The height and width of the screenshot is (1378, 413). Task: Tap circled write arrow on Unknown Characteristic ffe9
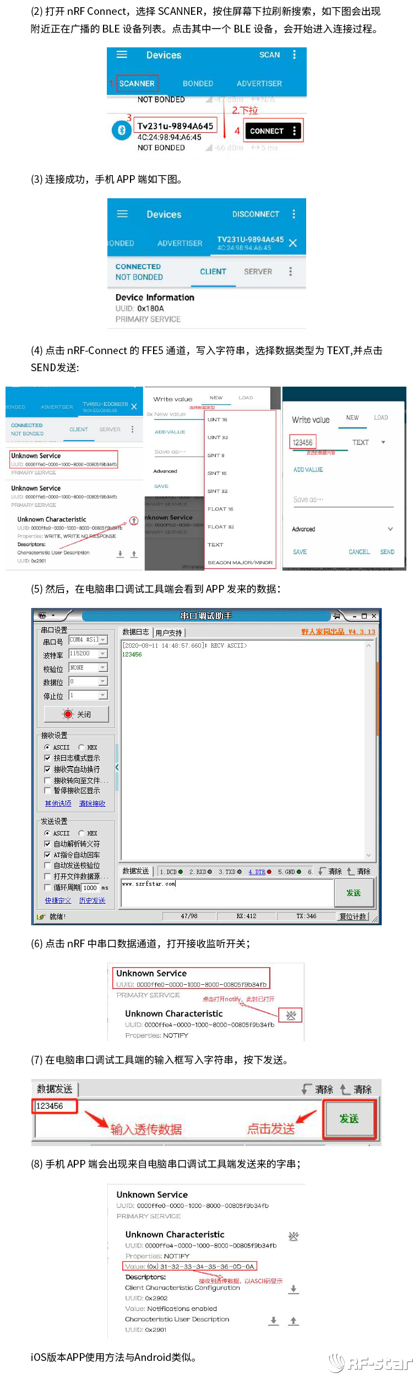click(133, 520)
